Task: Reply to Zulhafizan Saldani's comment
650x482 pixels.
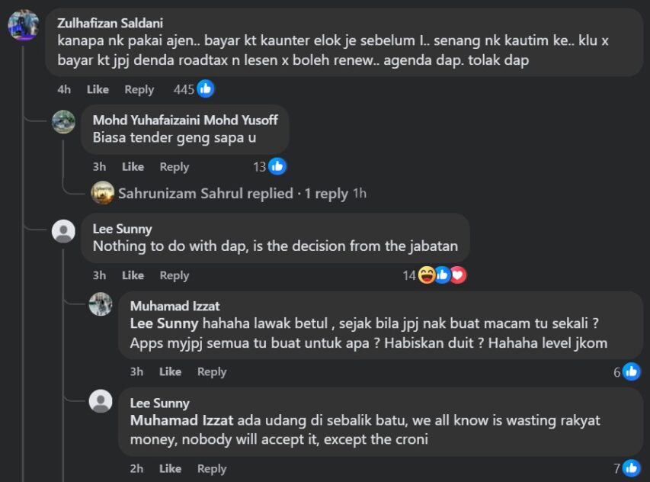Action: click(139, 89)
